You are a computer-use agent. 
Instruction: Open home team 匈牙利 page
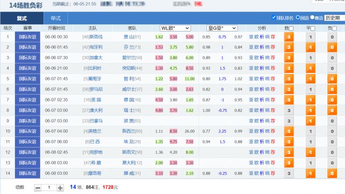96,47
